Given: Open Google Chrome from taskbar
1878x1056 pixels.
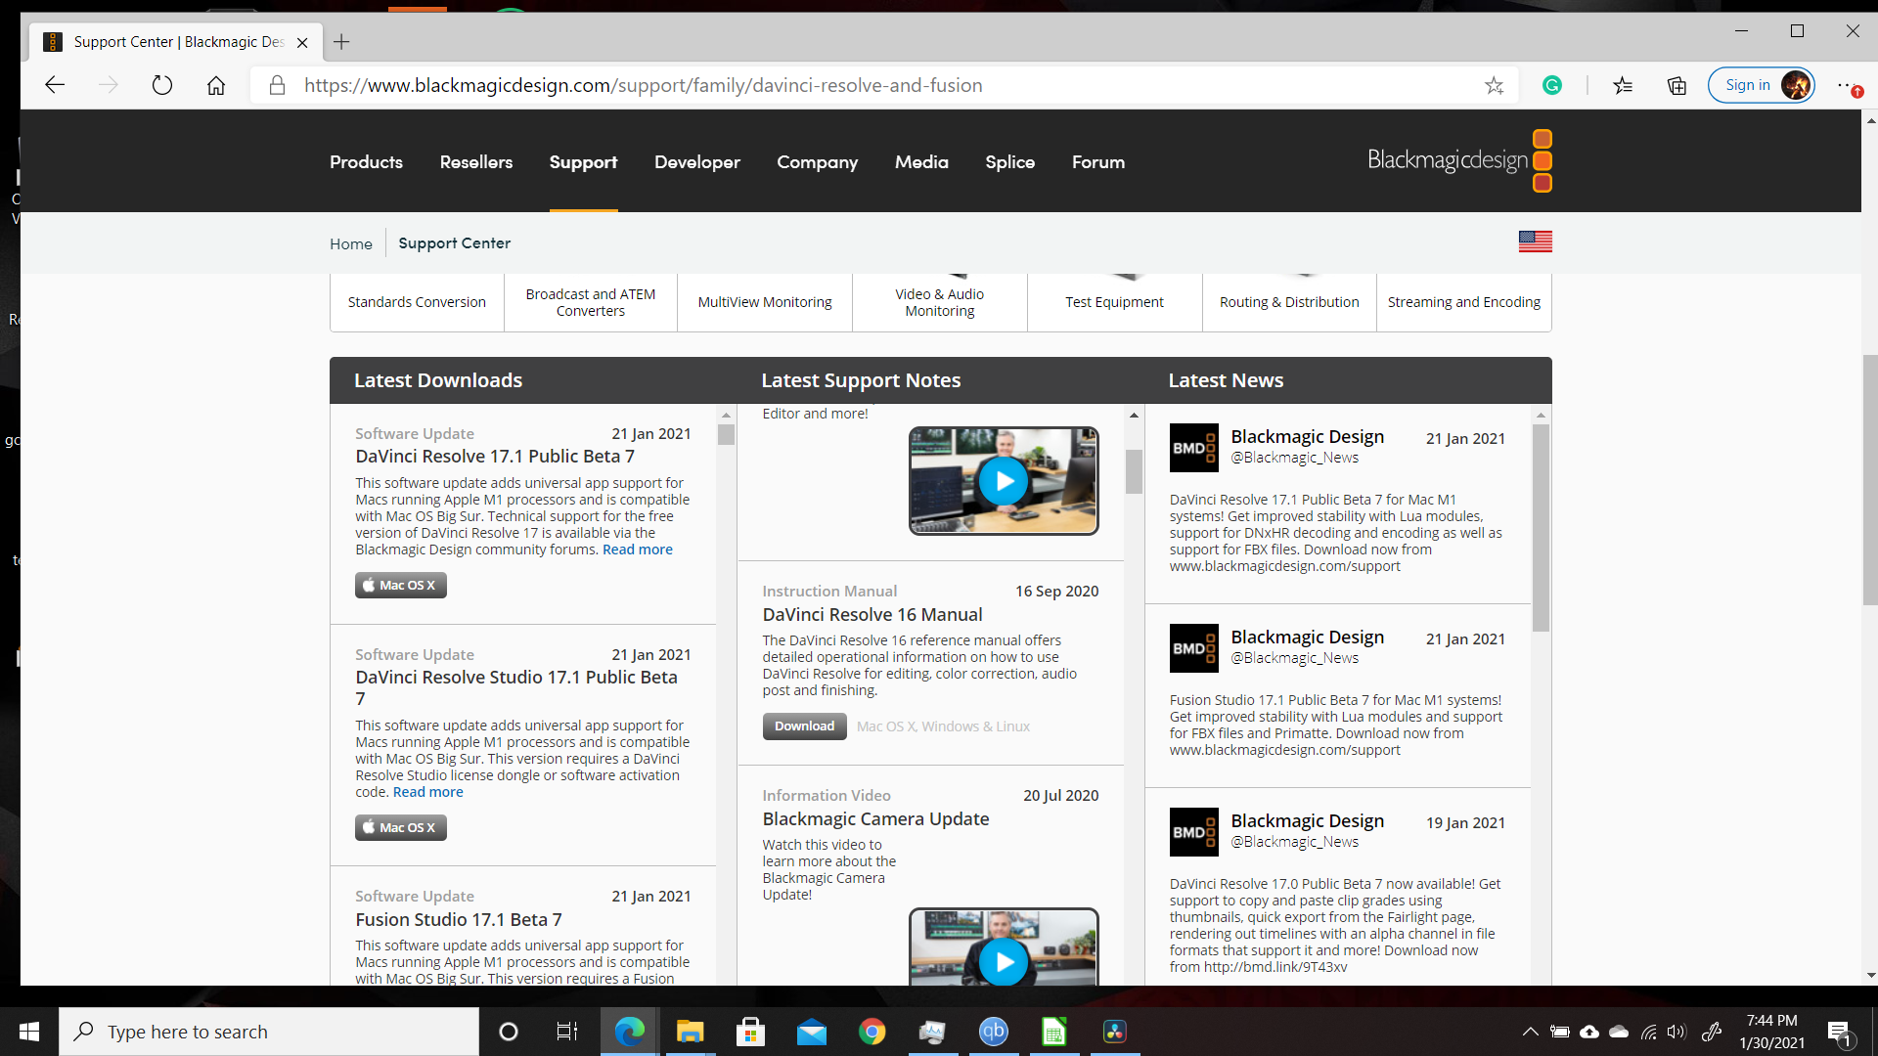Looking at the screenshot, I should 872,1032.
